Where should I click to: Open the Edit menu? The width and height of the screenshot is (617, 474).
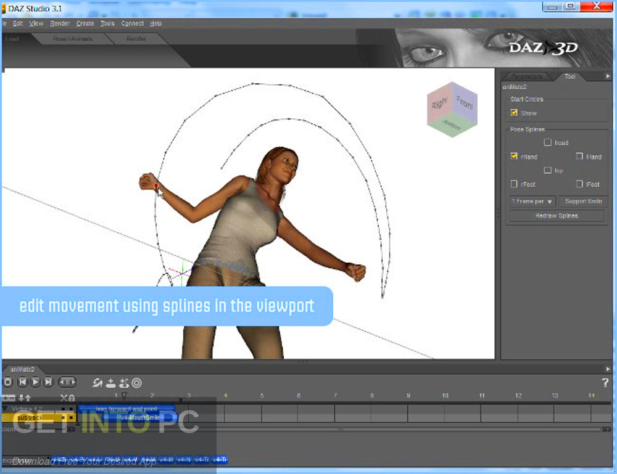pyautogui.click(x=18, y=23)
